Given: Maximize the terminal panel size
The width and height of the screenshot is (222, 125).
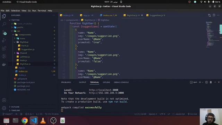Looking at the screenshot, I should click(x=215, y=82).
